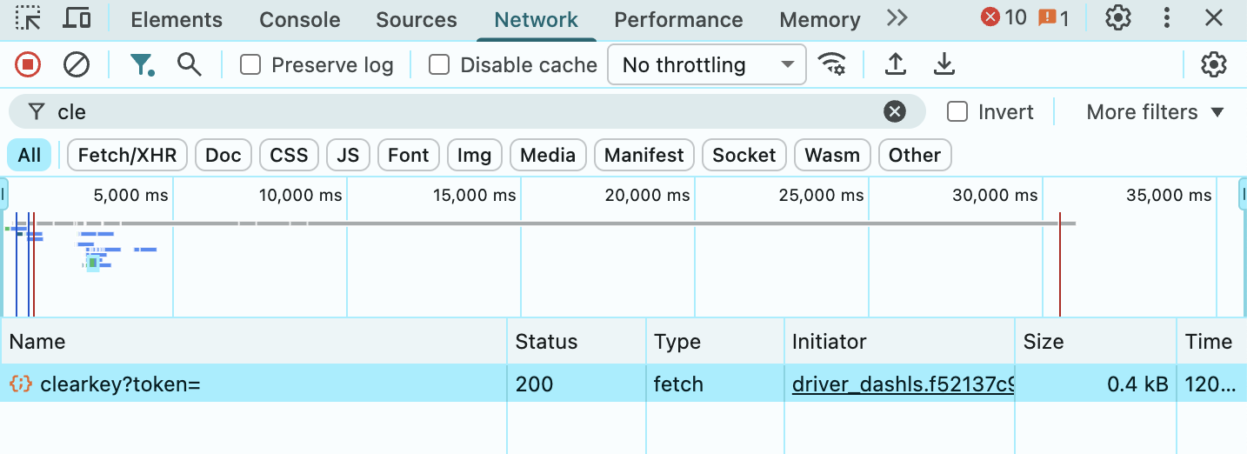Toggle the filter funnel icon

click(x=141, y=64)
